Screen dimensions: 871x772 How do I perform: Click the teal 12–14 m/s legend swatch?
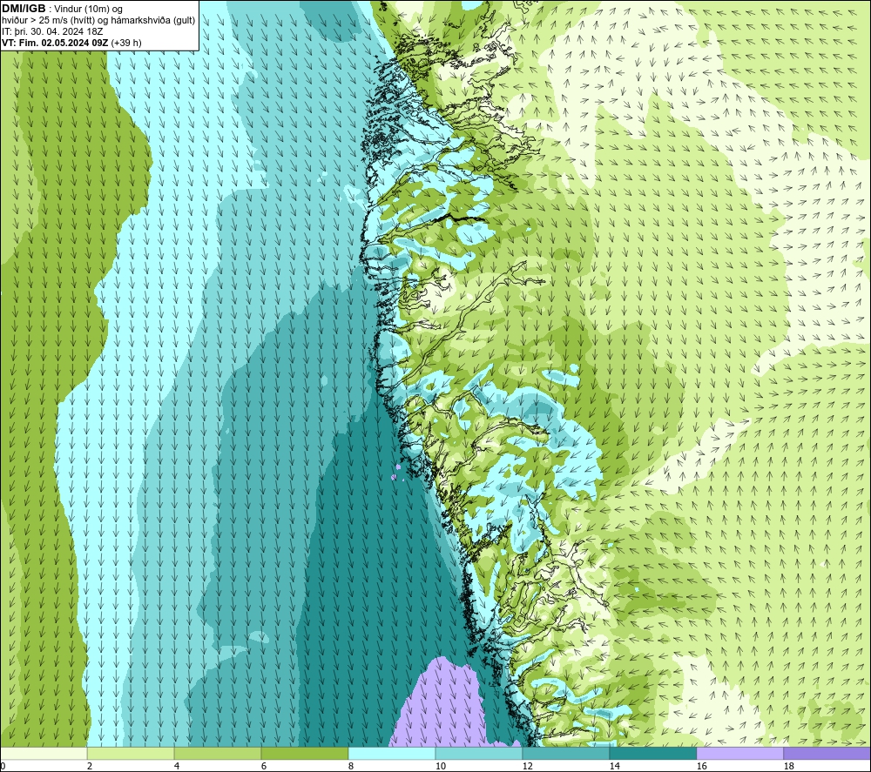[x=565, y=753]
